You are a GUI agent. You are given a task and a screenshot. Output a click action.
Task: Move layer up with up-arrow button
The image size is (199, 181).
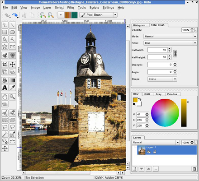click(148, 169)
